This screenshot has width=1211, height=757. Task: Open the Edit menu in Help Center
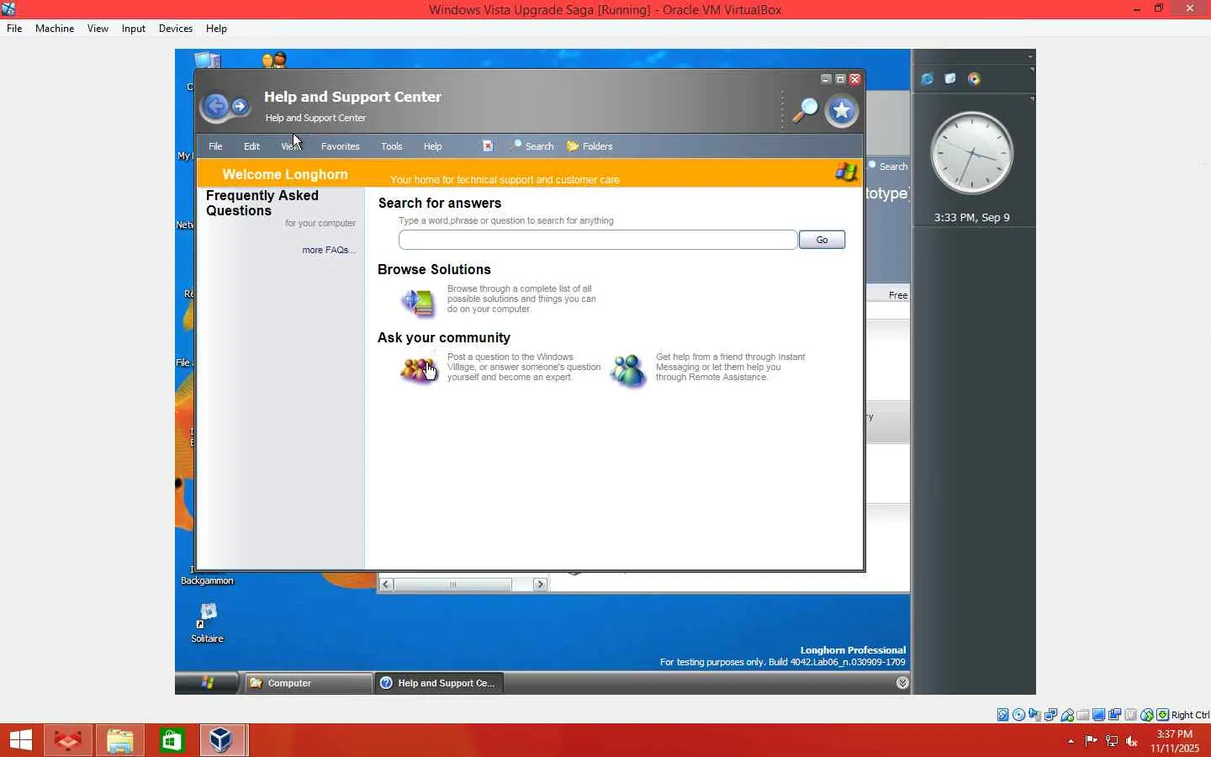point(251,146)
